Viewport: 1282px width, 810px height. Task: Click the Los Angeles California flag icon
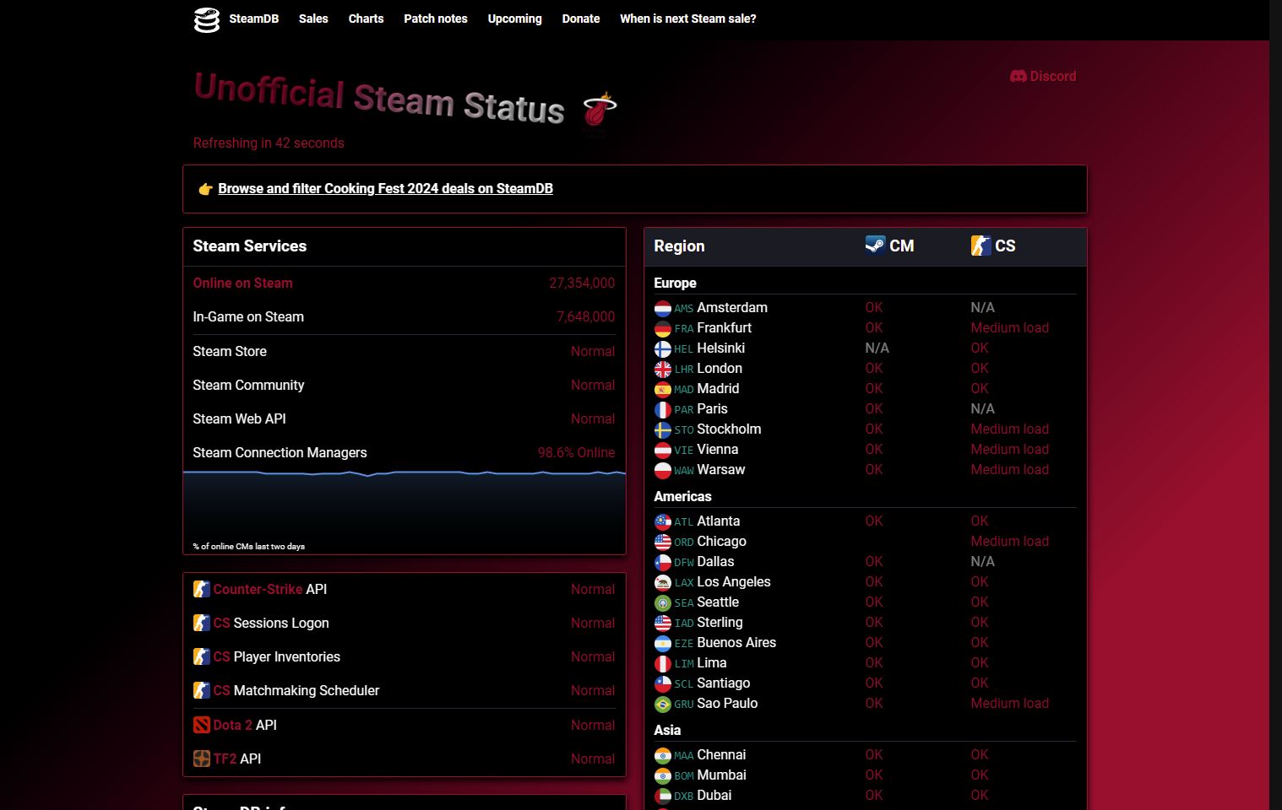point(663,582)
